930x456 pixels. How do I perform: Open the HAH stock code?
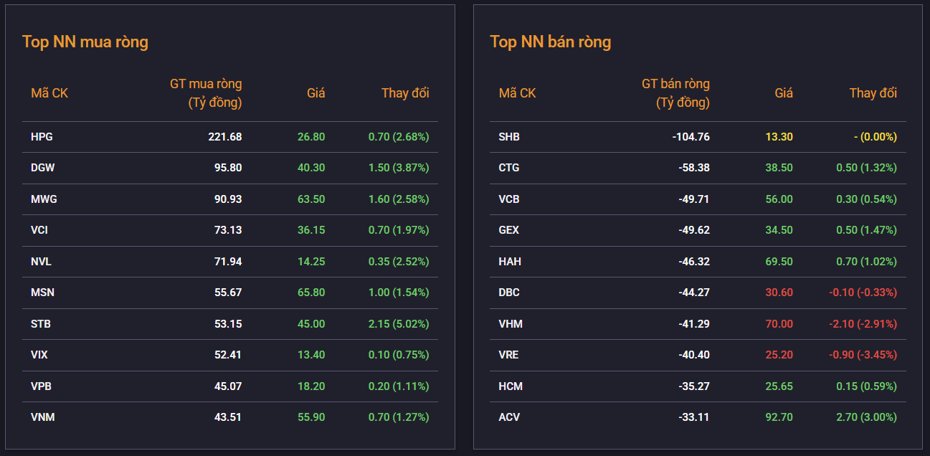[510, 262]
